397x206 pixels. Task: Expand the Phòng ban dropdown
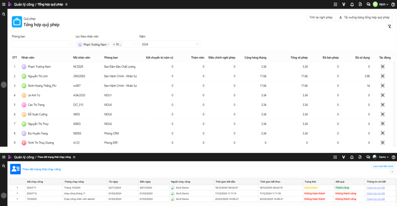pos(70,44)
